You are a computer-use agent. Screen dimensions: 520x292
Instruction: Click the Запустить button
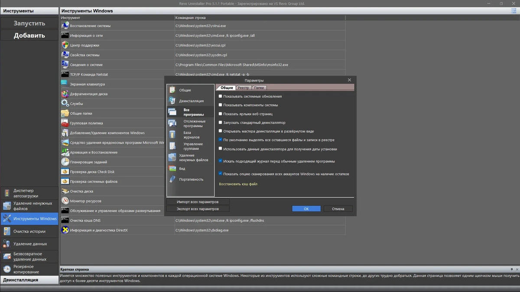pyautogui.click(x=29, y=23)
